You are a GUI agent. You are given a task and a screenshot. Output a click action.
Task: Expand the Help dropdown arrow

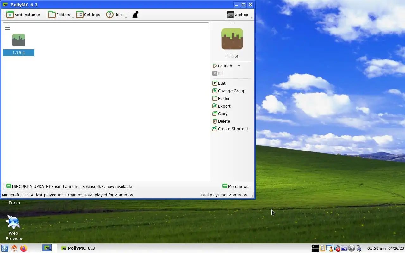tap(126, 18)
